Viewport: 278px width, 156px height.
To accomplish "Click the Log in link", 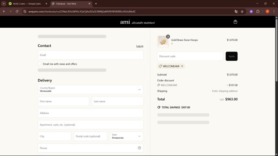I will [x=140, y=46].
